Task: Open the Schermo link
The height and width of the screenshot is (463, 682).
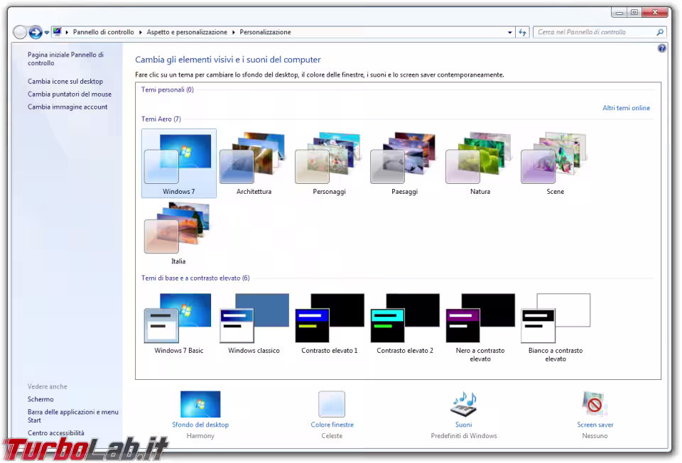Action: click(x=40, y=399)
